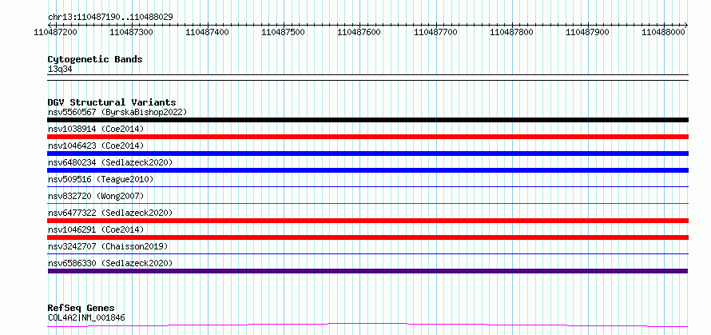Click the nsv5560567 (ByrskaBishop2022) variant label

click(x=117, y=112)
